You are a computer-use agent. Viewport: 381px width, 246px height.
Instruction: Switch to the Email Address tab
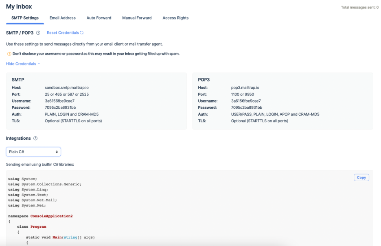pos(62,18)
